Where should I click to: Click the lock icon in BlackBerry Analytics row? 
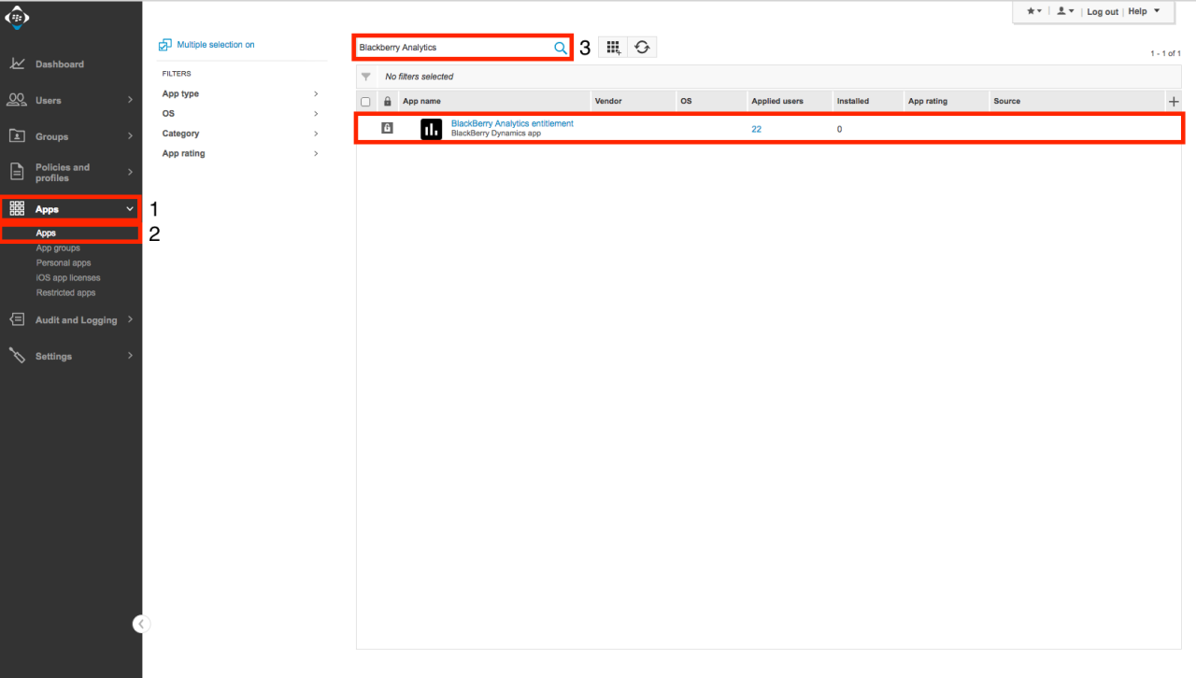(x=387, y=128)
